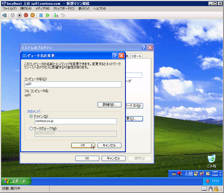Click the コンピュータ名 field containing xp01

[73, 84]
